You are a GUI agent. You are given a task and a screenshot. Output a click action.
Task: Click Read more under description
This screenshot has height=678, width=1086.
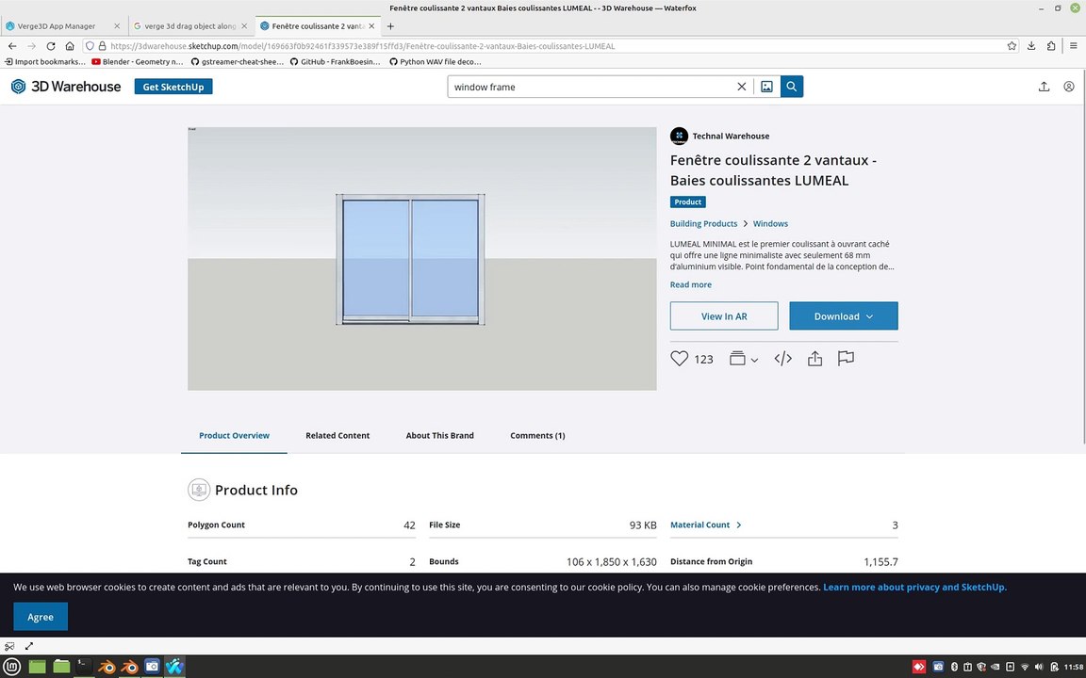click(690, 284)
